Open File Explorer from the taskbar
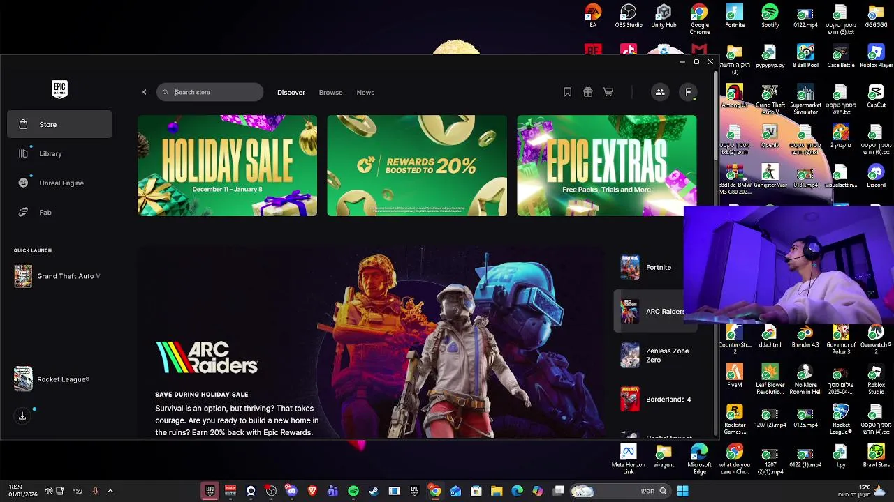 tap(497, 491)
